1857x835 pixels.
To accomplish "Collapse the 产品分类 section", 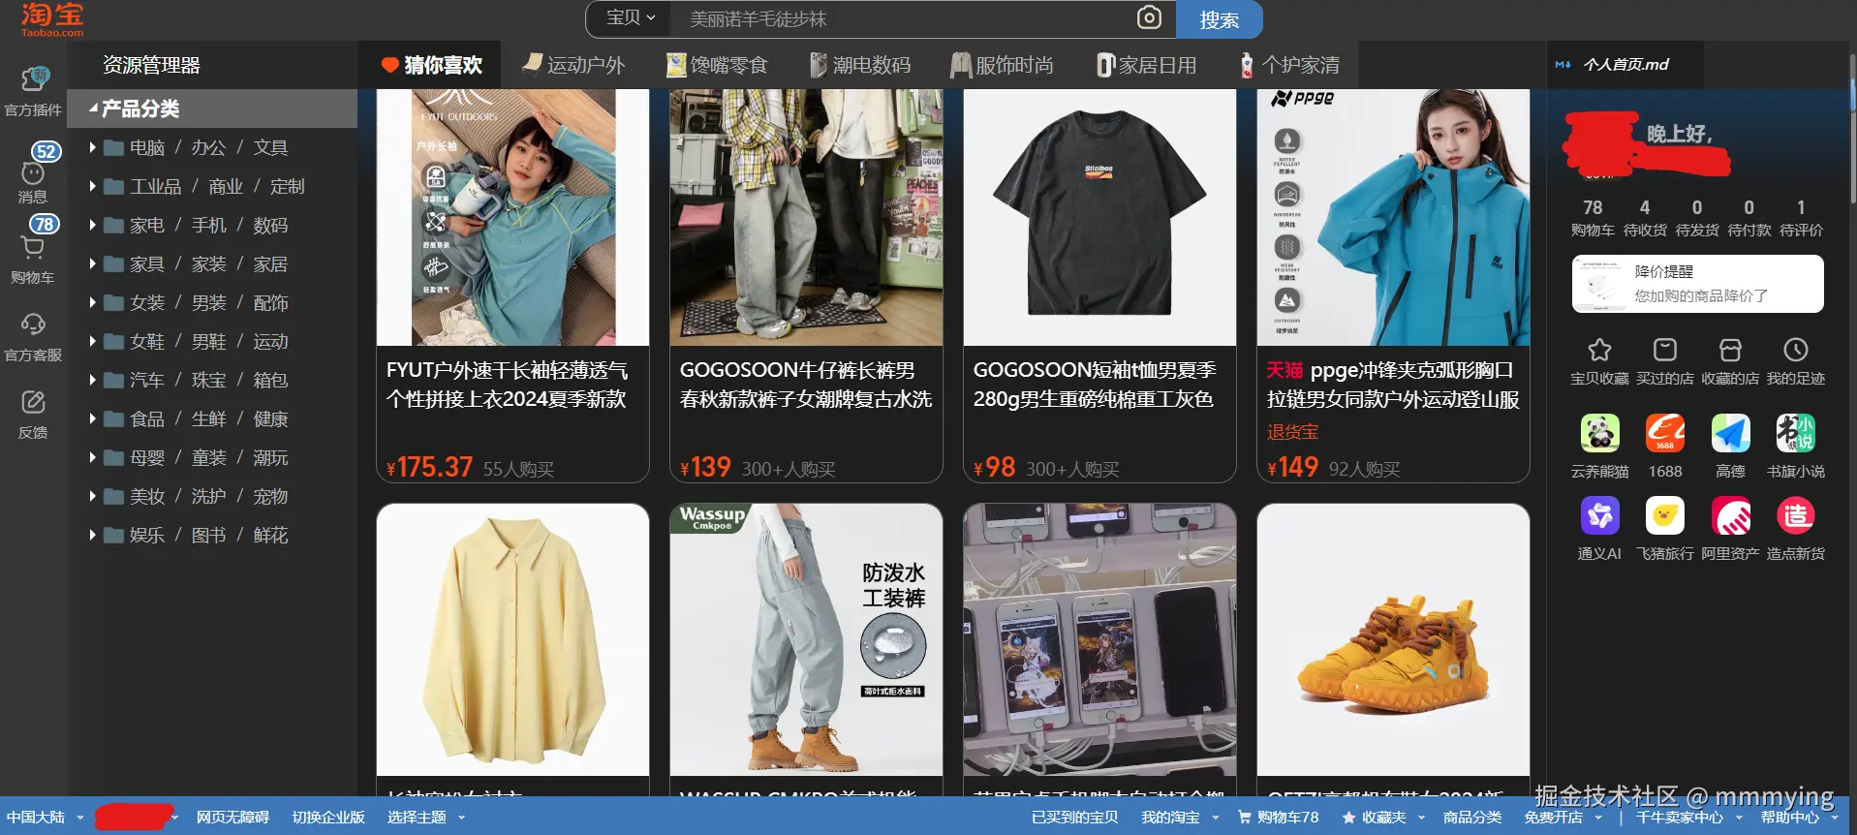I will click(x=93, y=108).
